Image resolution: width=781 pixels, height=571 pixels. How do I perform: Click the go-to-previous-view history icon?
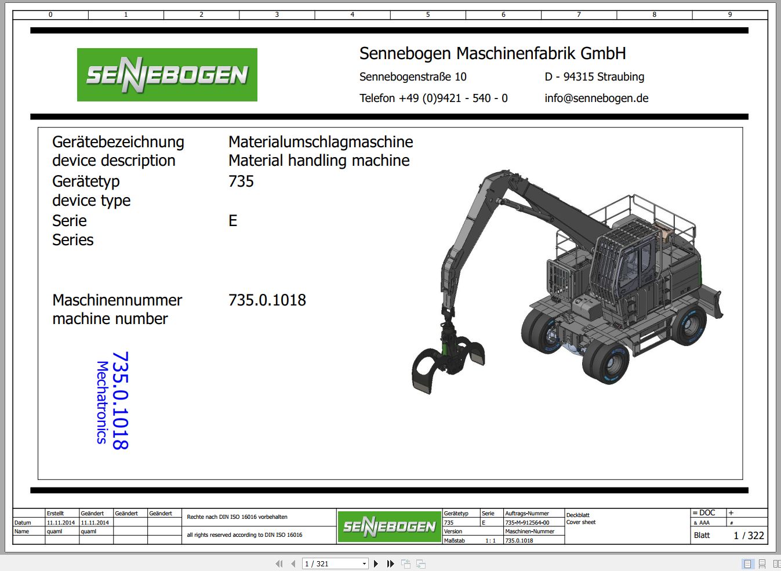click(x=405, y=563)
